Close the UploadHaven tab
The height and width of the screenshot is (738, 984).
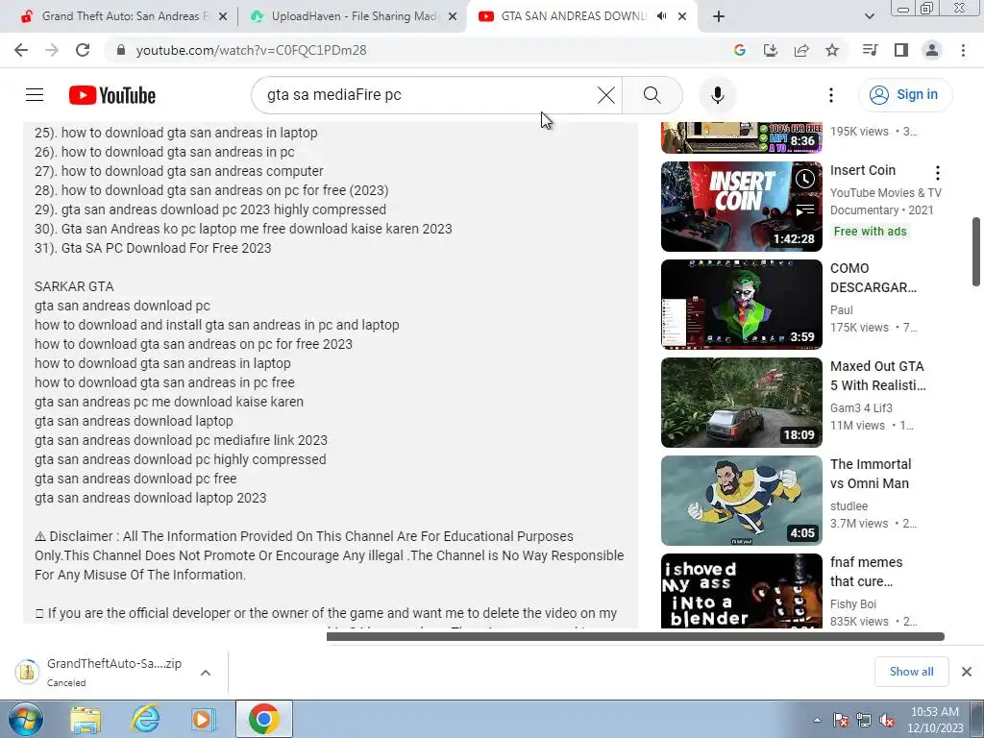453,16
